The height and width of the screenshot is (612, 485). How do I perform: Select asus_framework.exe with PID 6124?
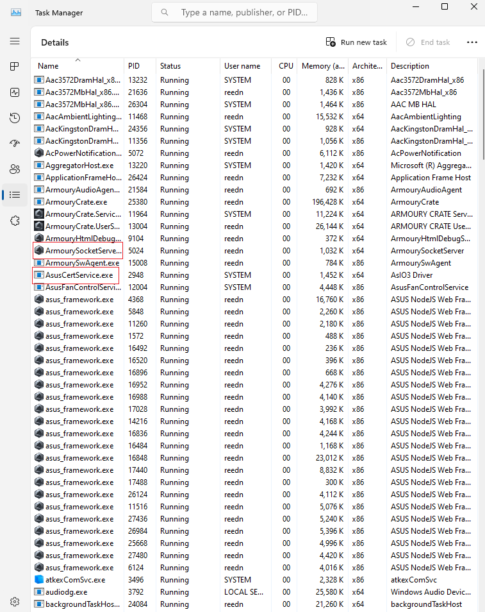tap(79, 568)
